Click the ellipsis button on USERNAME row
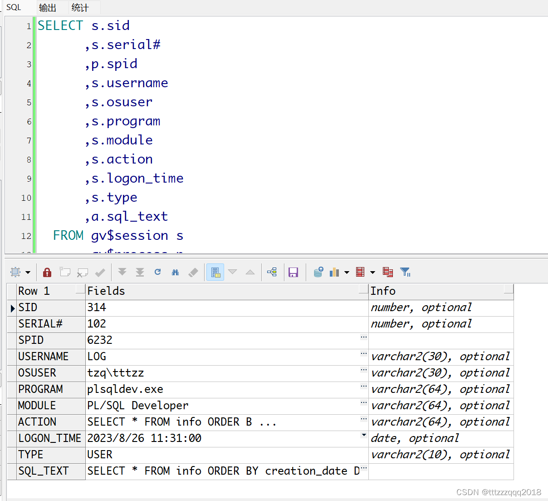548x501 pixels. click(x=363, y=353)
